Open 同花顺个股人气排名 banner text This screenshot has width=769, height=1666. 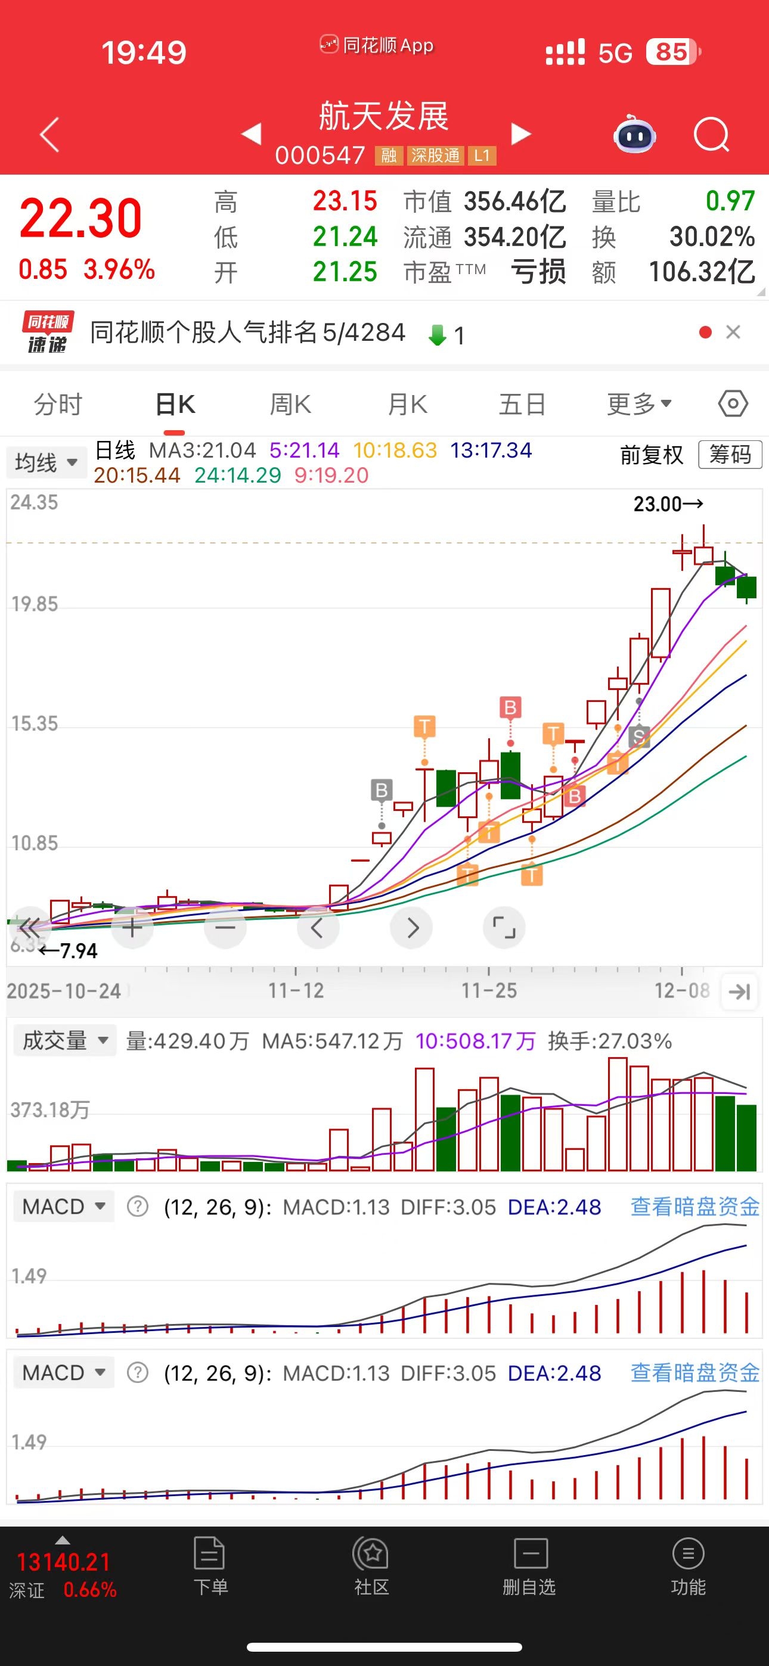247,332
